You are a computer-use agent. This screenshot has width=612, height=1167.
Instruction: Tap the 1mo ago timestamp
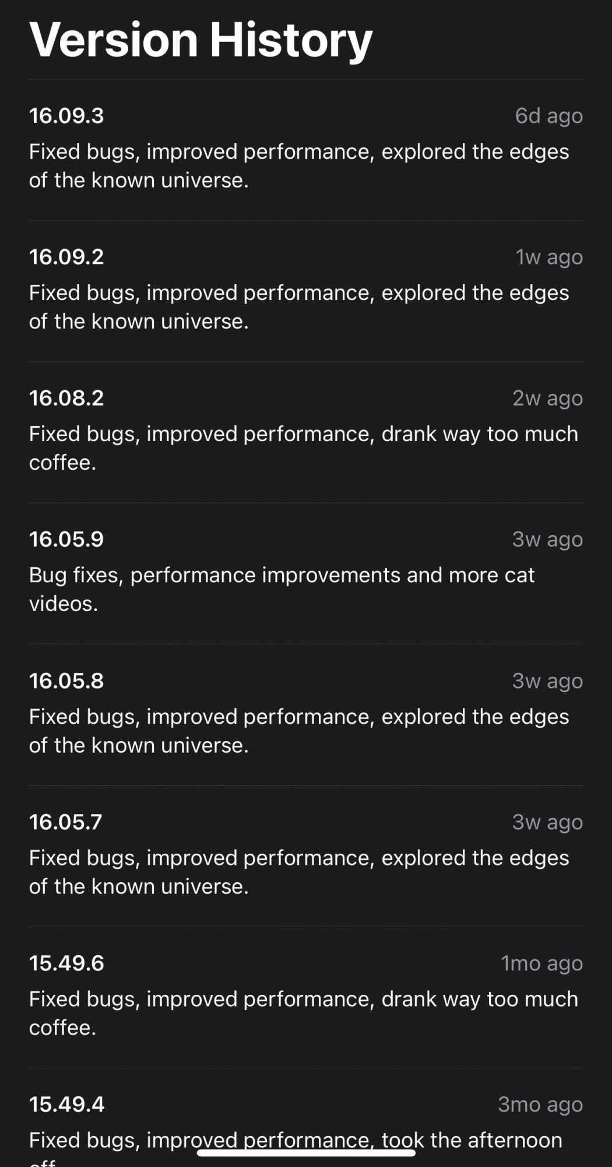[x=541, y=963]
